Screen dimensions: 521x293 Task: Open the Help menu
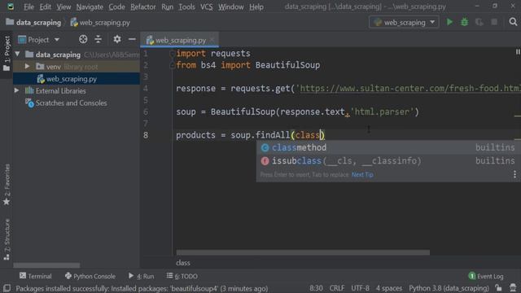click(256, 7)
